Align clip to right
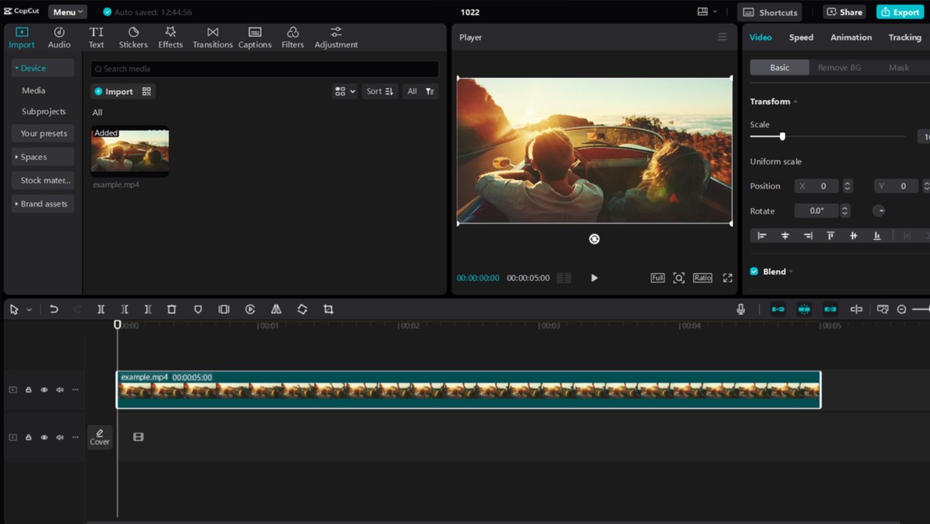930x524 pixels. (808, 236)
